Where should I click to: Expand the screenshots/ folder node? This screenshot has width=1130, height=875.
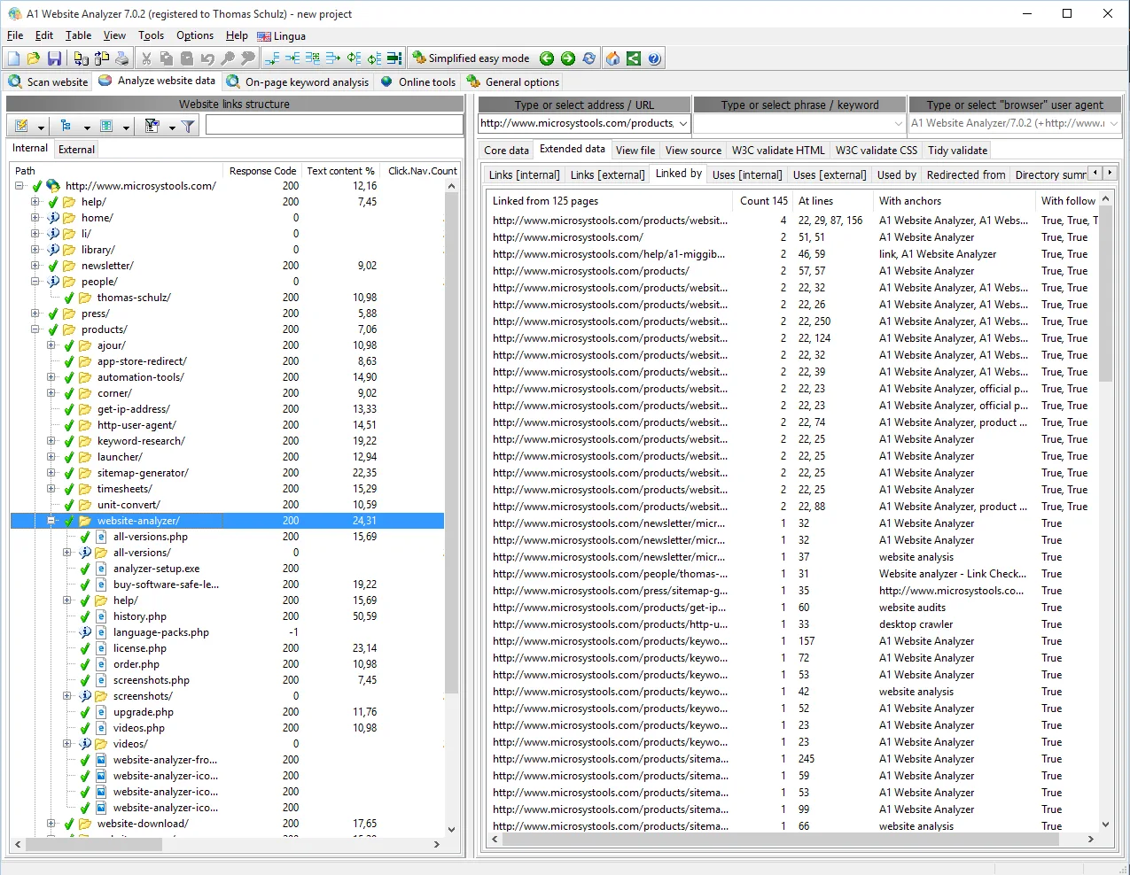point(67,696)
